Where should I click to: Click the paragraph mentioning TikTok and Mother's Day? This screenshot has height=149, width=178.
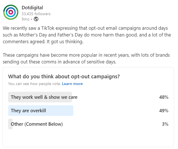87,35
